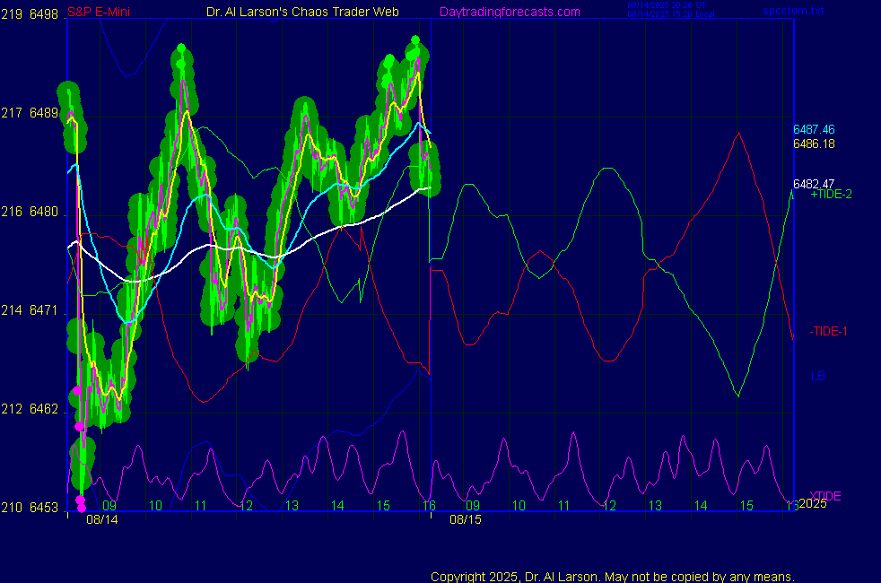The height and width of the screenshot is (583, 881).
Task: Click the yellow 6486.18 price value
Action: [814, 144]
